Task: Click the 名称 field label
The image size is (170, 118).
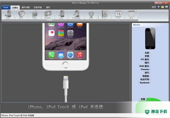Action: (x=147, y=53)
